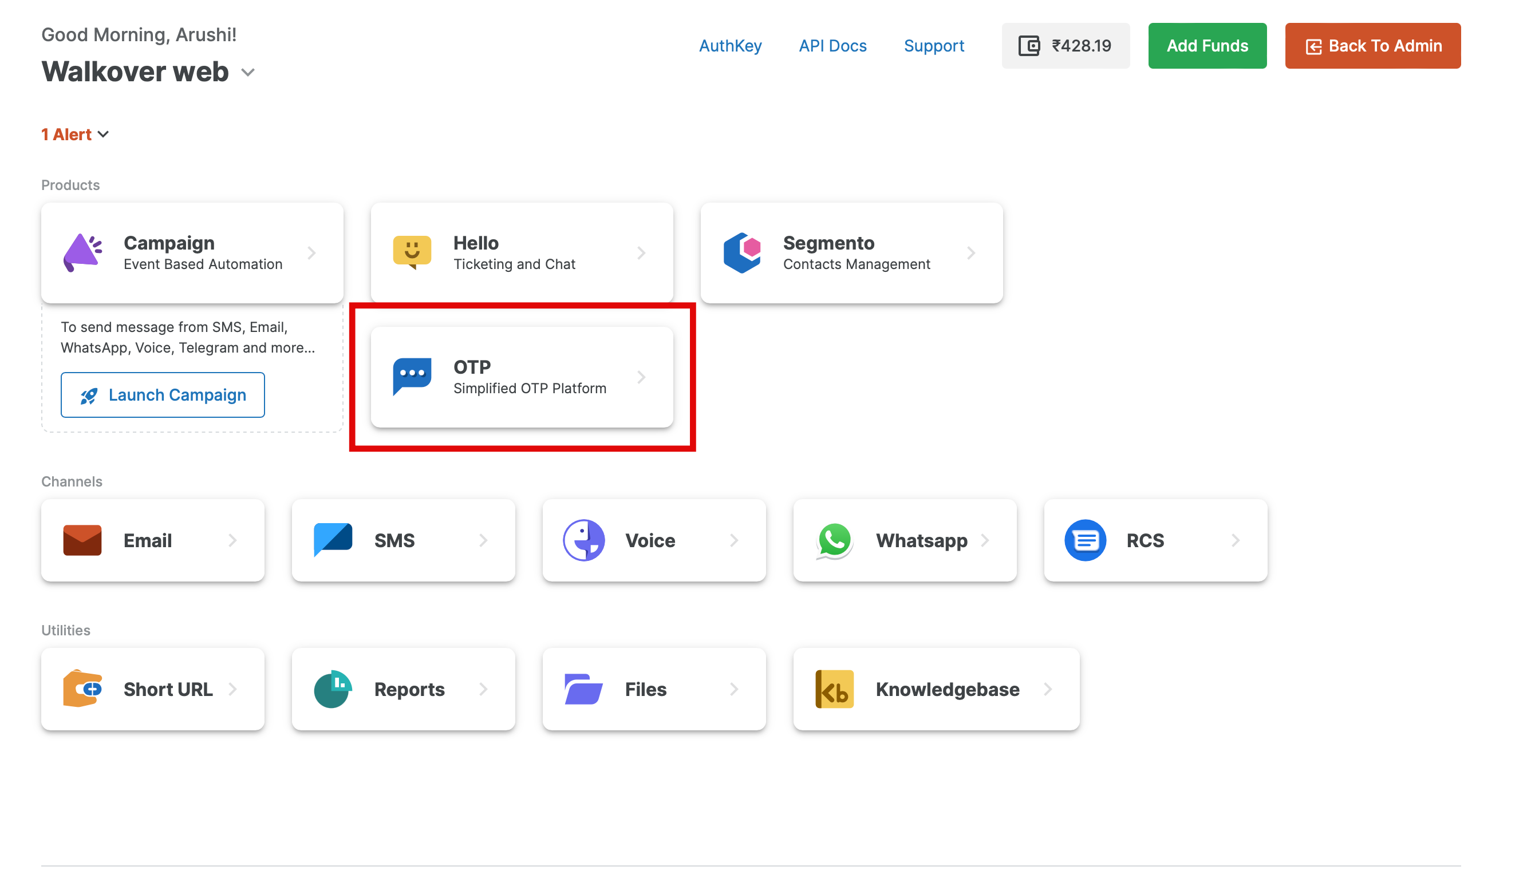Open the Files utility label
Screen dimensions: 1531x878
pyautogui.click(x=645, y=689)
